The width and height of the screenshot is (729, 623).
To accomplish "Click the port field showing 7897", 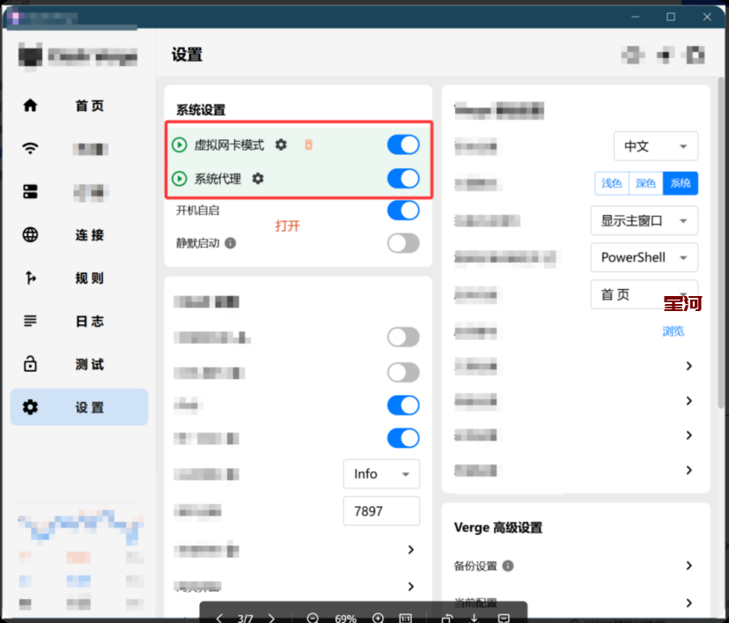I will pos(381,511).
